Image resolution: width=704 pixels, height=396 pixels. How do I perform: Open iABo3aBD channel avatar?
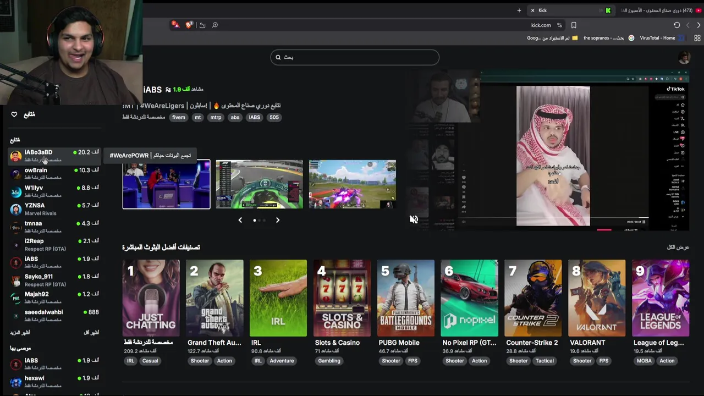click(x=15, y=156)
